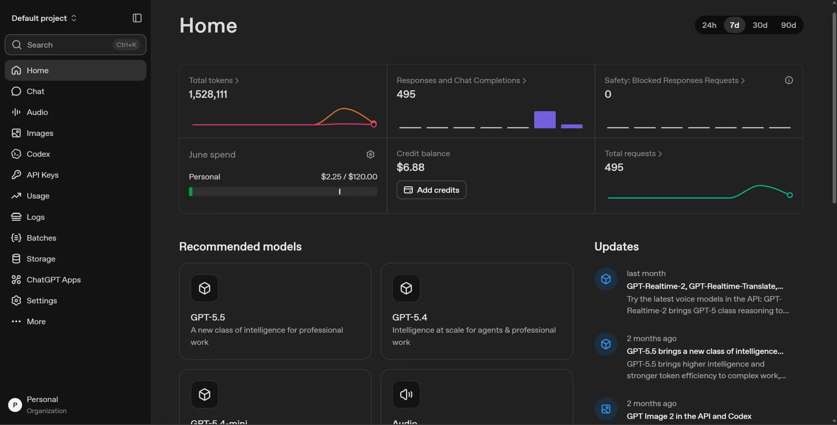Open the GPT-5.4 model title
This screenshot has height=425, width=837.
[410, 317]
